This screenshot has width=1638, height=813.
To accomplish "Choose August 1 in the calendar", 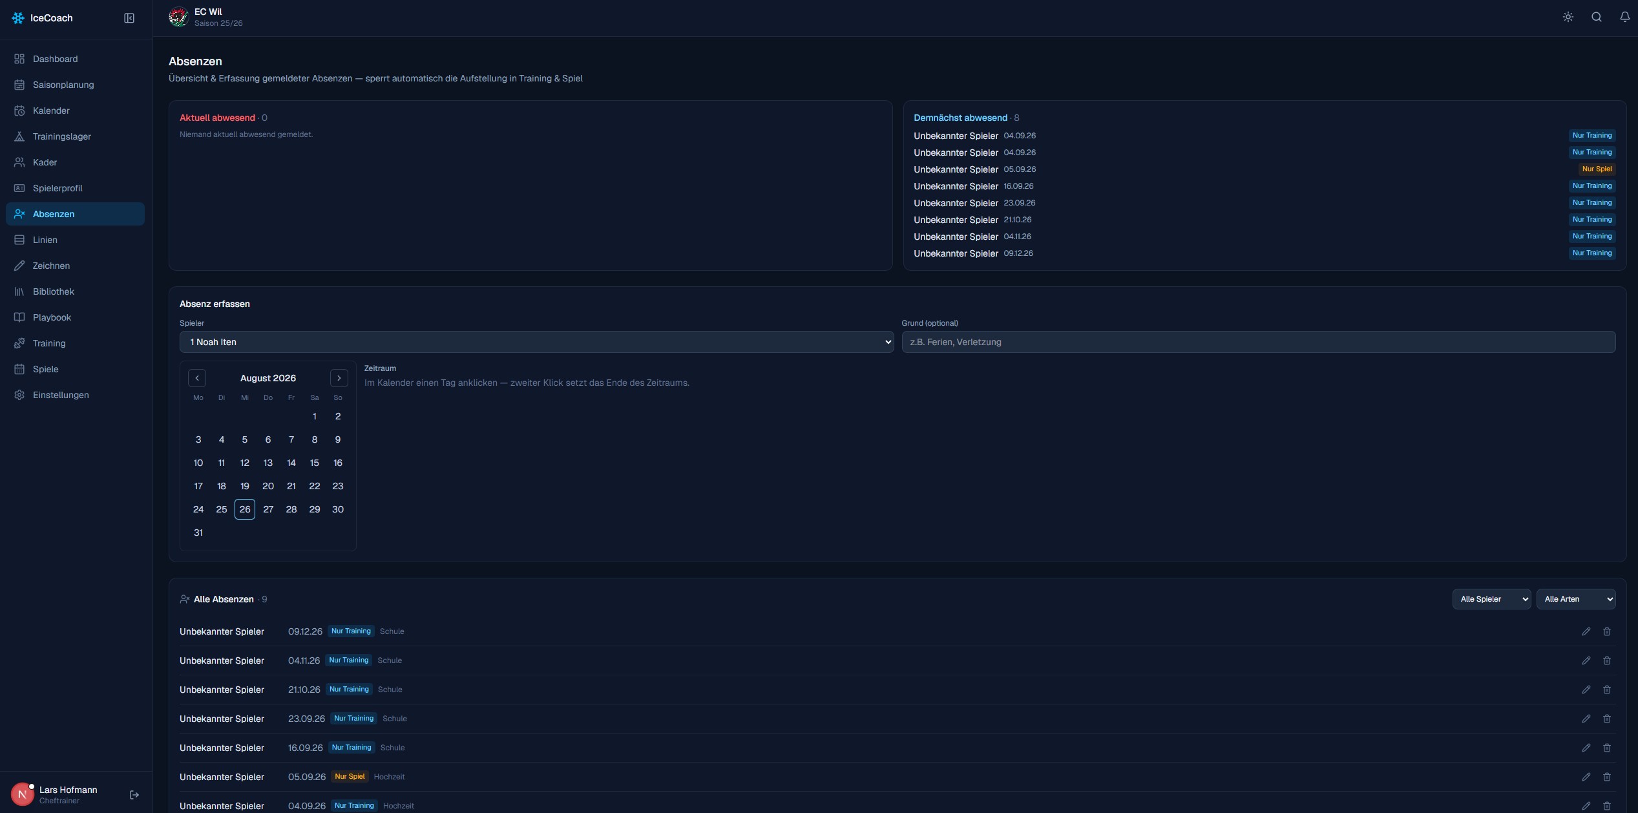I will click(x=315, y=416).
